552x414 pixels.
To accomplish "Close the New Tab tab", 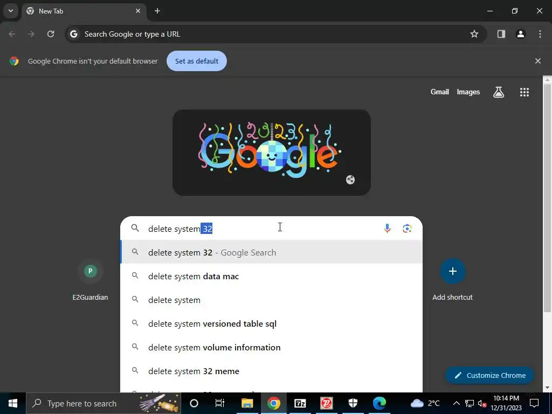I will click(138, 11).
